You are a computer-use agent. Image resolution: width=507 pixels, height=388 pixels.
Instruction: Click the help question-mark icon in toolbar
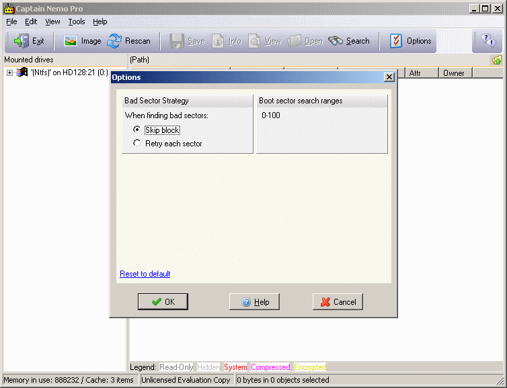click(487, 41)
